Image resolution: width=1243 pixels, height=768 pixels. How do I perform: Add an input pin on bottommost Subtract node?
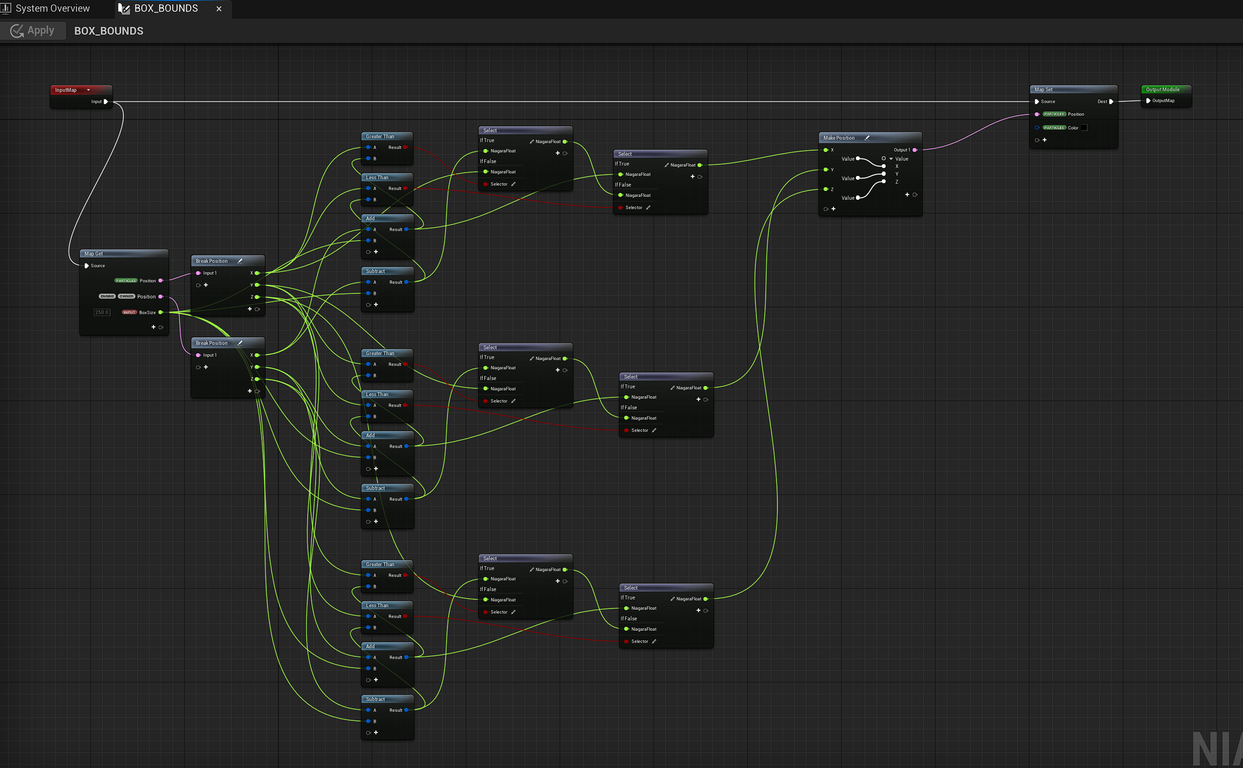pyautogui.click(x=376, y=732)
